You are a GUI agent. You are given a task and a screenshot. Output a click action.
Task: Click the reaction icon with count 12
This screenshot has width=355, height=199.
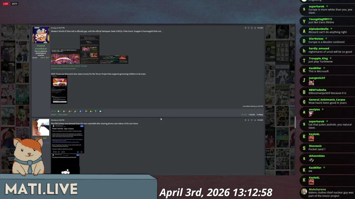[x=75, y=111]
